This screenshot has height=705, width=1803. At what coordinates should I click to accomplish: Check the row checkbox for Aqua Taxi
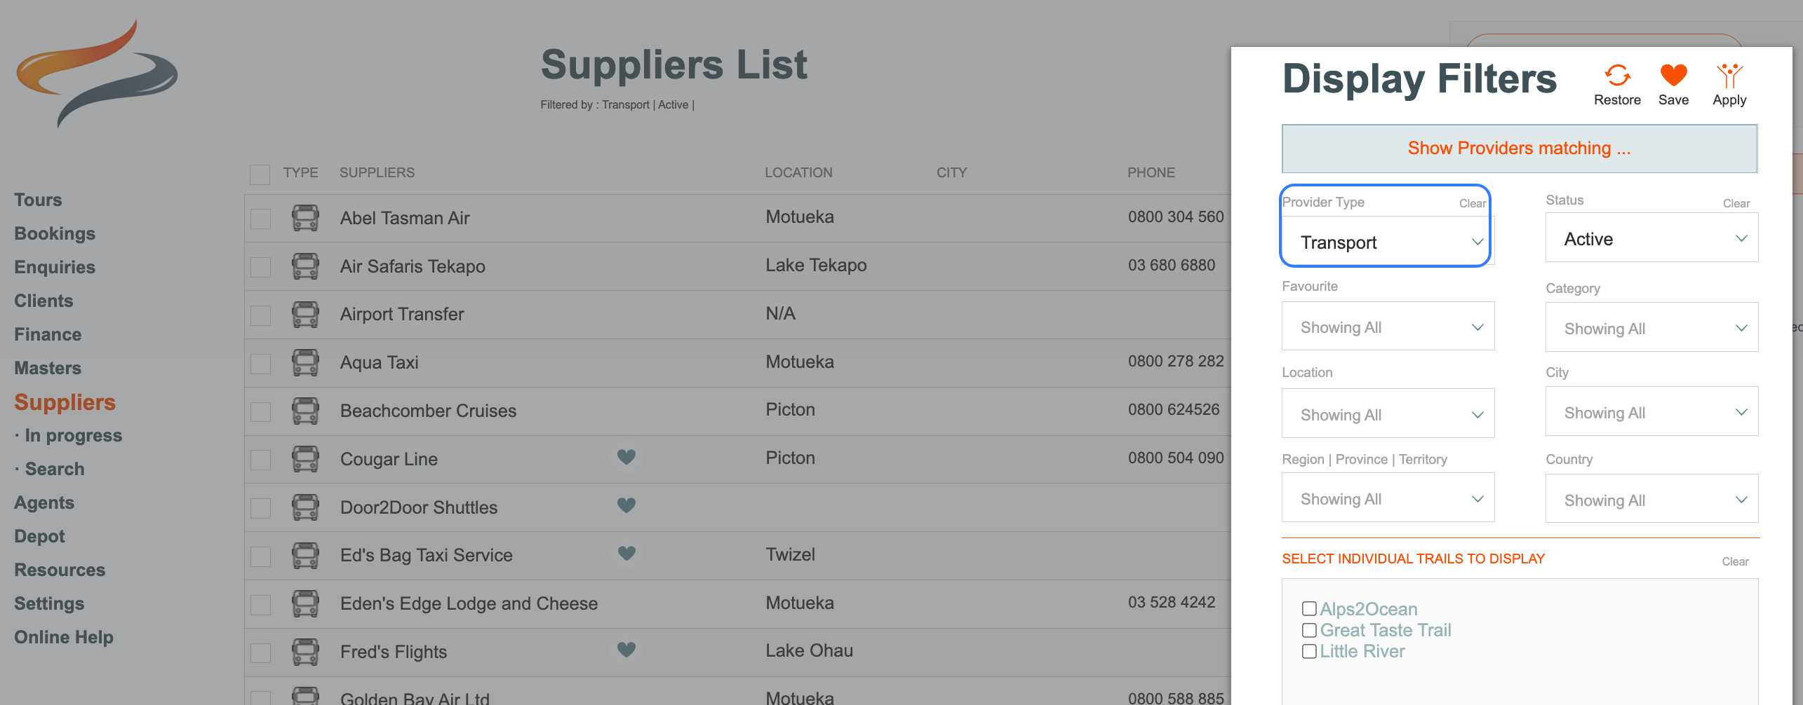(x=261, y=364)
